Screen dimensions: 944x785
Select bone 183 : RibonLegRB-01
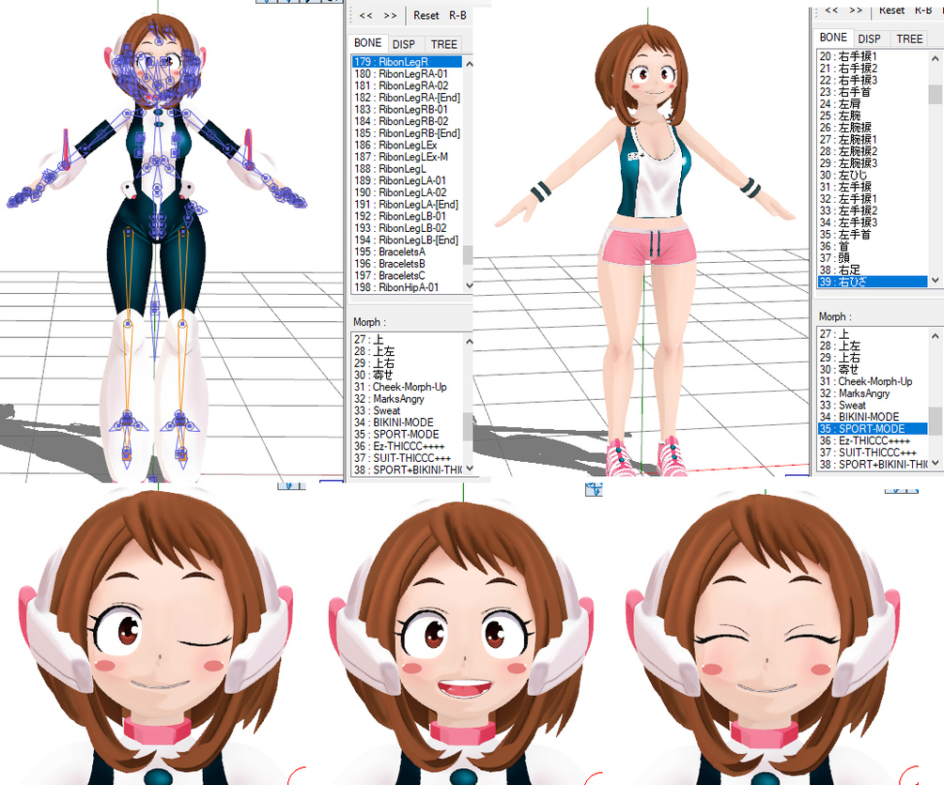click(407, 110)
